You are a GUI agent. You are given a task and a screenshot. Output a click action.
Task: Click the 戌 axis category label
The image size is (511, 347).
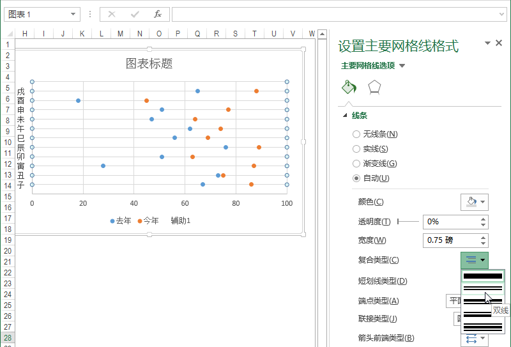click(x=20, y=91)
